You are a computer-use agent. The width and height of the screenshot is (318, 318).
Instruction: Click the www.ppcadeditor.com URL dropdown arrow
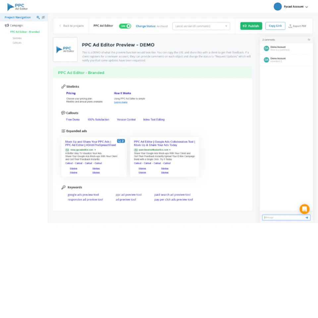95,150
